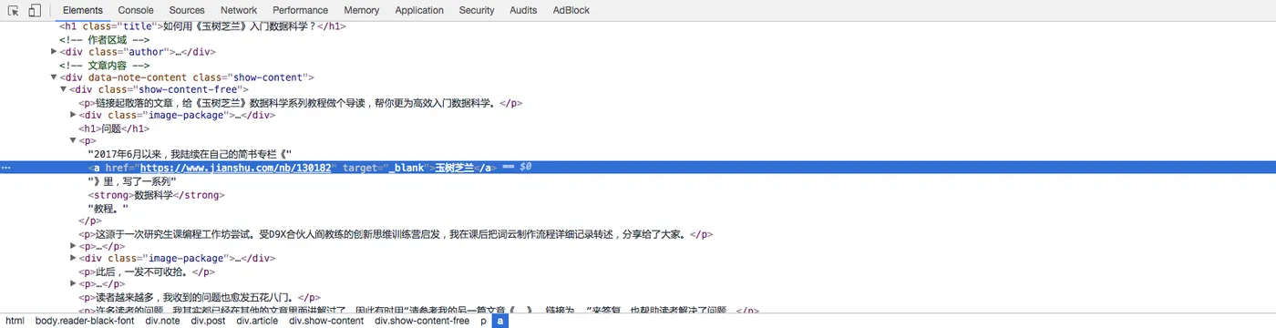Expand the first image-package div
1276x328 pixels.
click(x=73, y=116)
